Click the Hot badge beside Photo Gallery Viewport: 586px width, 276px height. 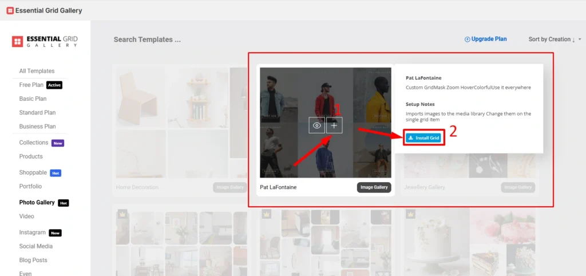coord(64,203)
